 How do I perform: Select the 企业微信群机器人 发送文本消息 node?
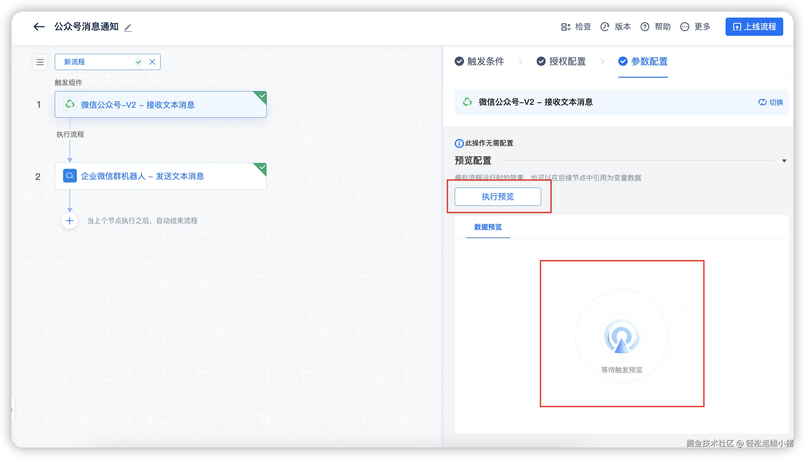click(160, 176)
